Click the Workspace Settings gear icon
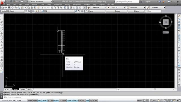 [x=26, y=11]
